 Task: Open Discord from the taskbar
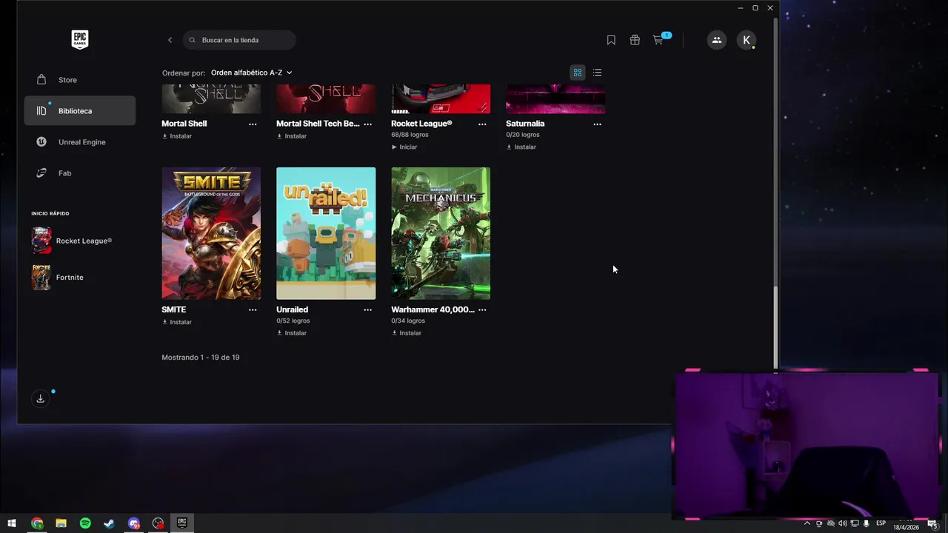pyautogui.click(x=133, y=523)
